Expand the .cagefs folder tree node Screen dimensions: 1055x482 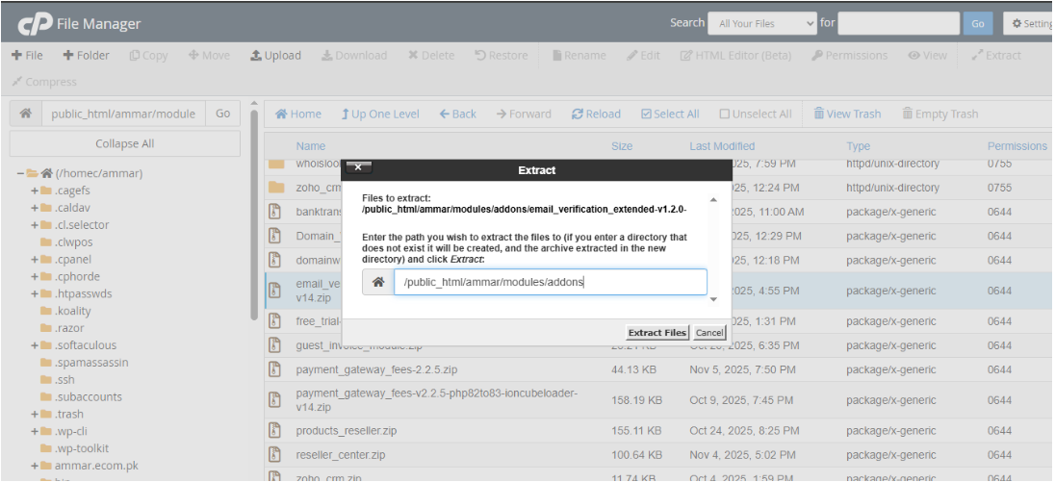[x=35, y=190]
